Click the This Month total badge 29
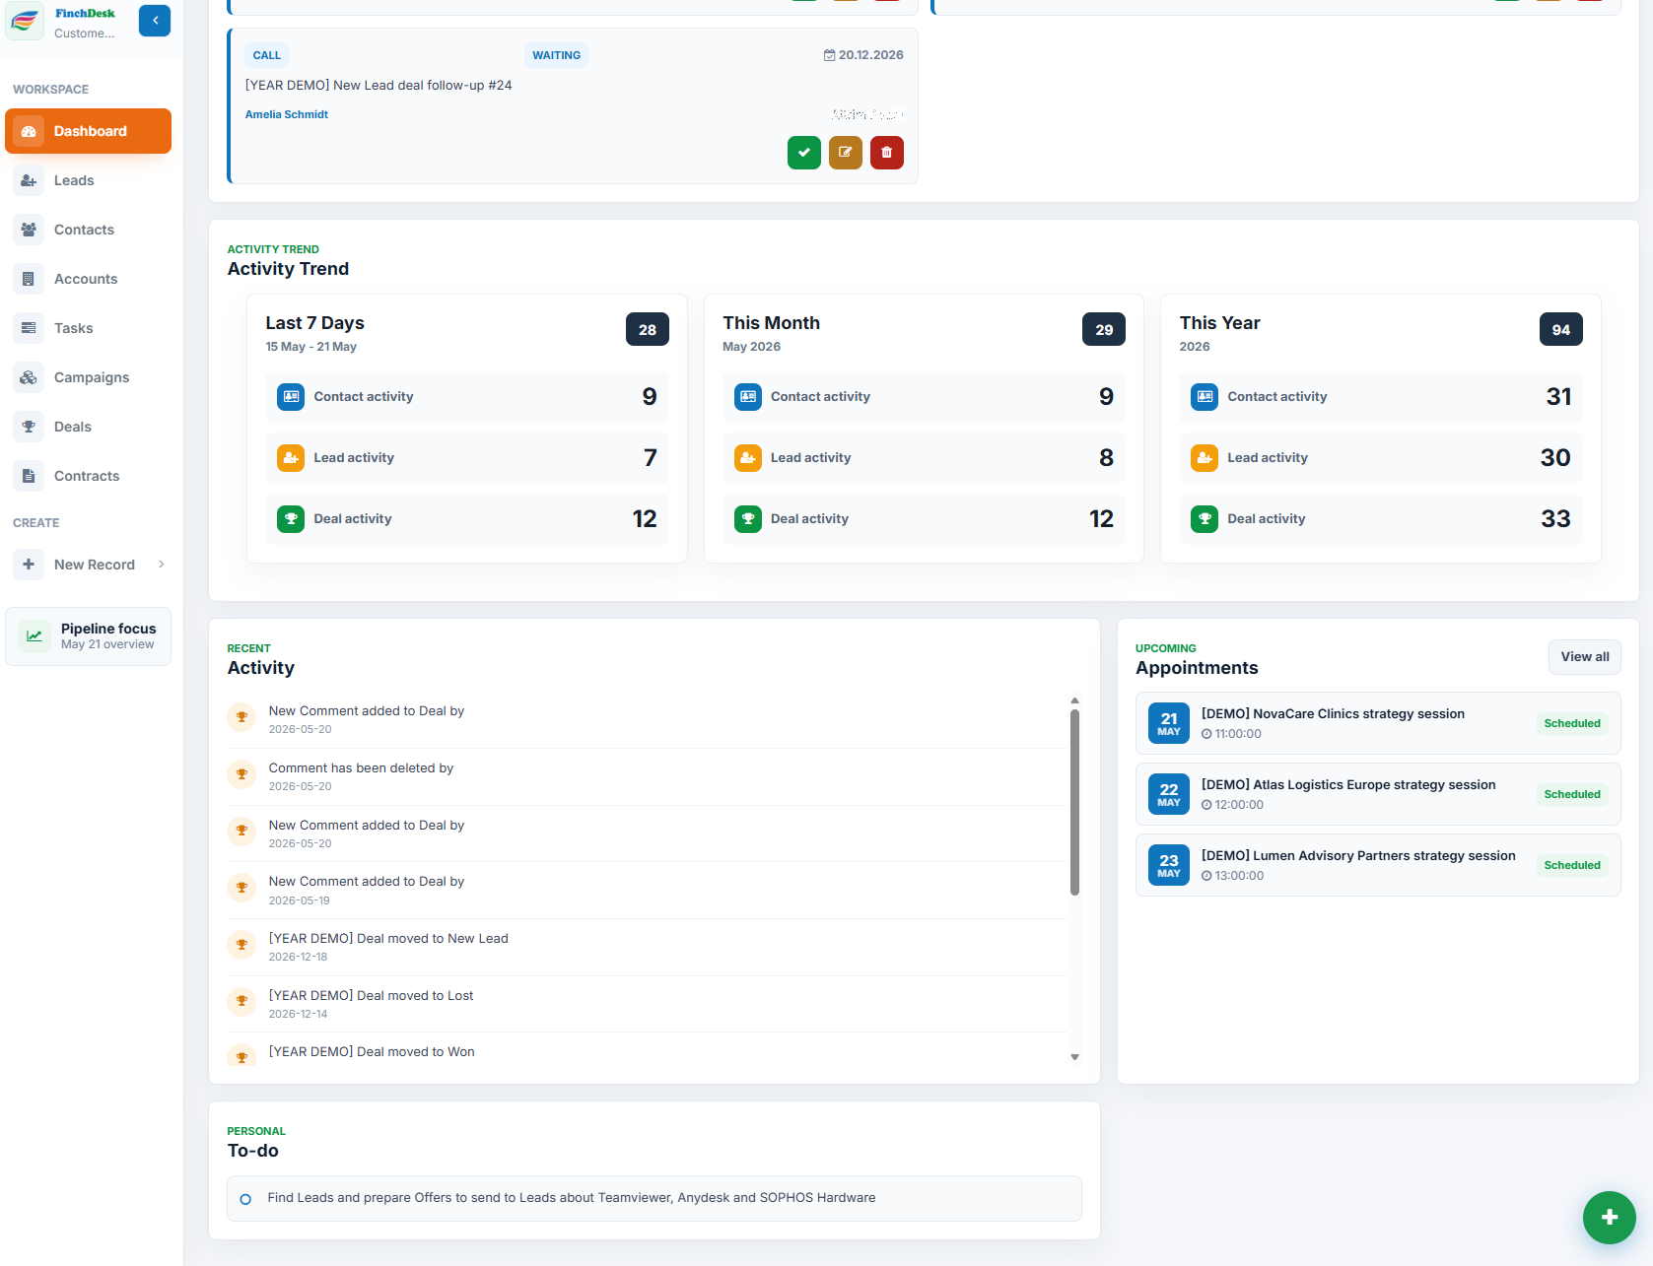 coord(1104,329)
